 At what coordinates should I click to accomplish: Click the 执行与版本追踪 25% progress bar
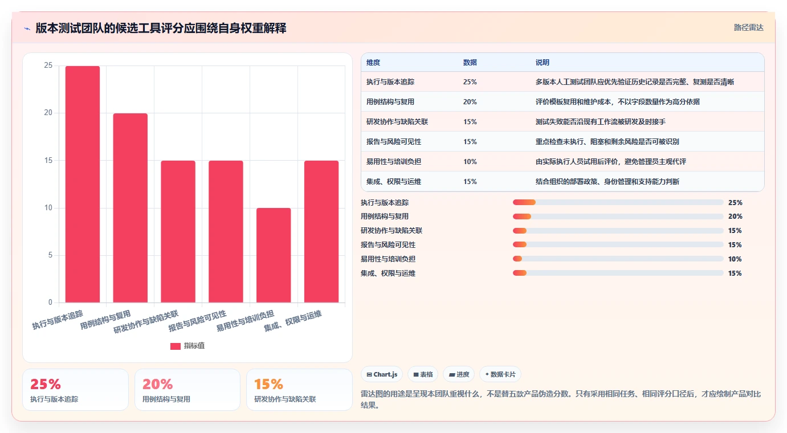(618, 202)
